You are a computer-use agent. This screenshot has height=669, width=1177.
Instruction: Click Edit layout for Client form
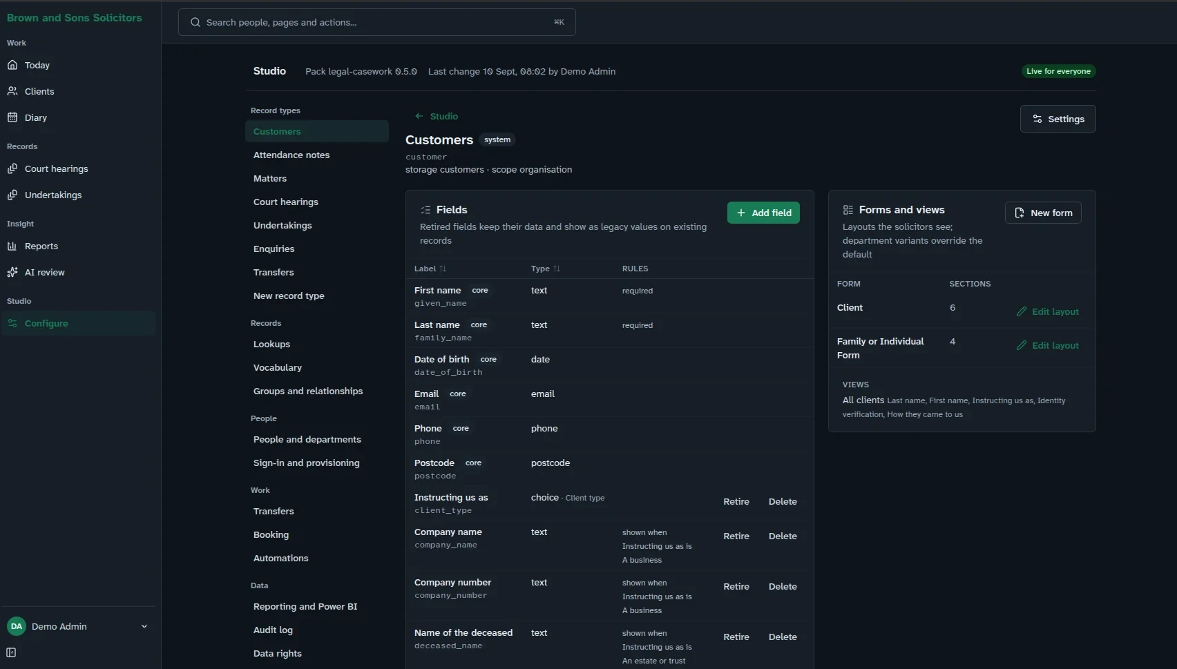pyautogui.click(x=1047, y=311)
